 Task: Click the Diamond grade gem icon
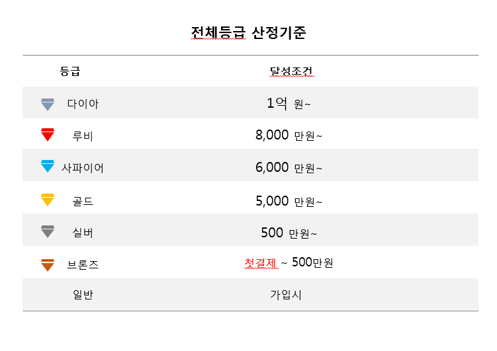coord(48,104)
